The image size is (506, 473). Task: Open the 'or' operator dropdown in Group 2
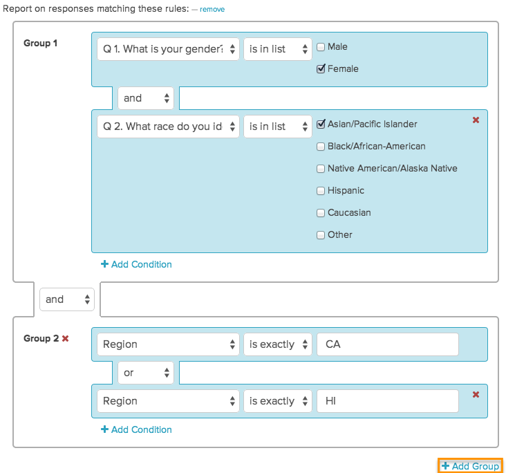pos(146,373)
